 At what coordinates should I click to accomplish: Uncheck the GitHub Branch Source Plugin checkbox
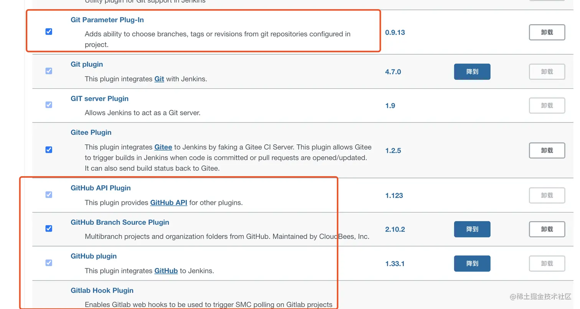49,228
